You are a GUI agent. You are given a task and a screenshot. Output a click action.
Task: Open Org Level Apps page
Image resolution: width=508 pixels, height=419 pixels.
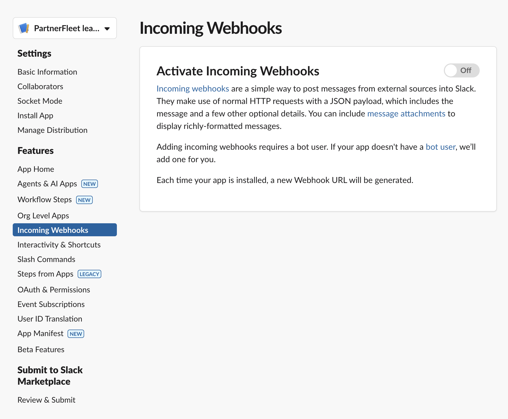point(43,215)
